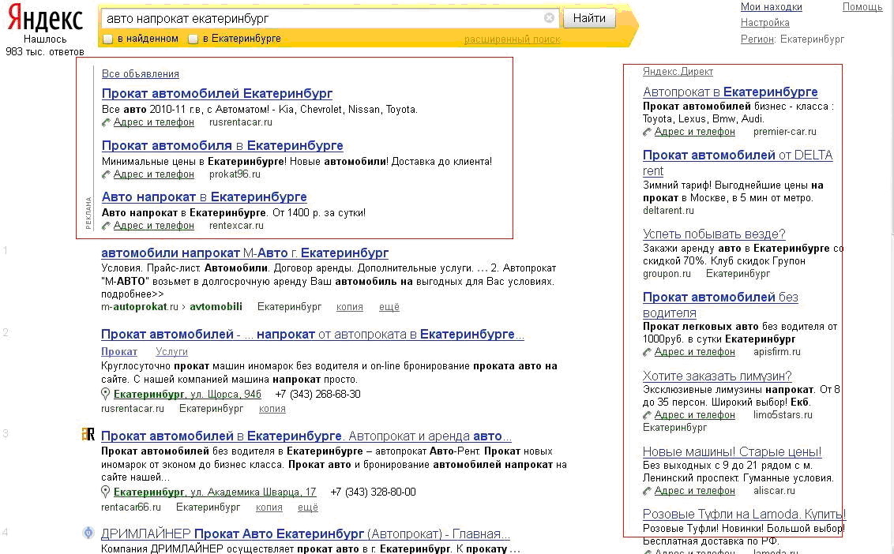The height and width of the screenshot is (554, 894).
Task: Click map pin icon next to ул. Академика Шварца
Action: point(105,492)
